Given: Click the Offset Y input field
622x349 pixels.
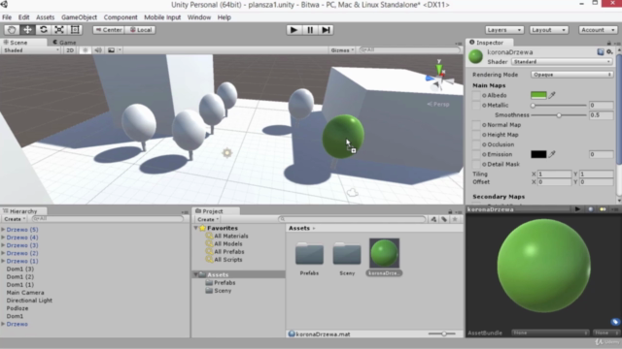Looking at the screenshot, I should pos(596,182).
